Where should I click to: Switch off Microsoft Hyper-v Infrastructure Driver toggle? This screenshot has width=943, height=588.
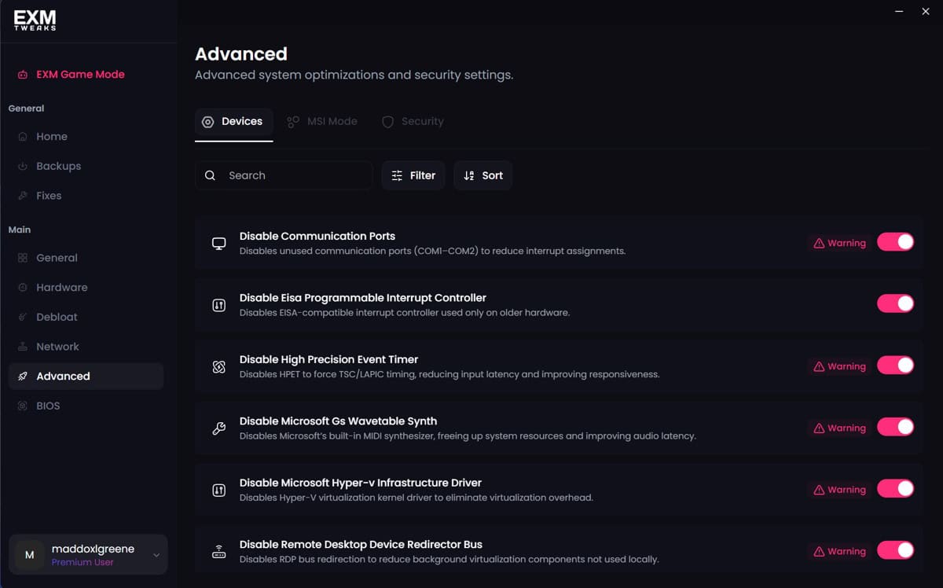coord(895,489)
